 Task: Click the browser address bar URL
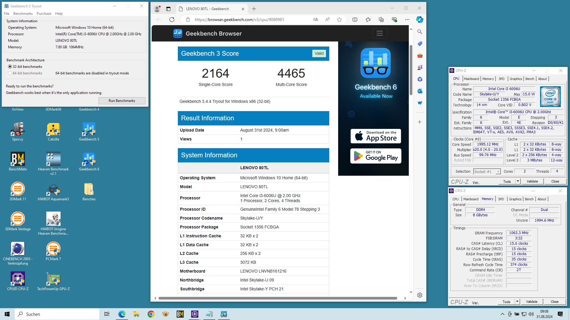239,20
